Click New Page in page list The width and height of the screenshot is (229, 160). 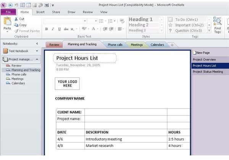point(202,53)
